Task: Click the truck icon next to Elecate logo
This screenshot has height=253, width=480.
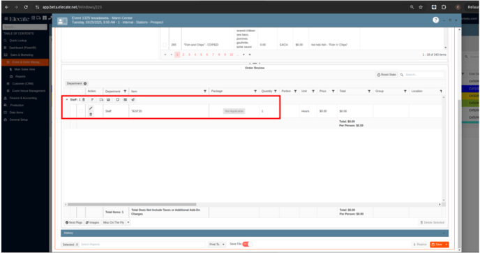Action: point(39,18)
